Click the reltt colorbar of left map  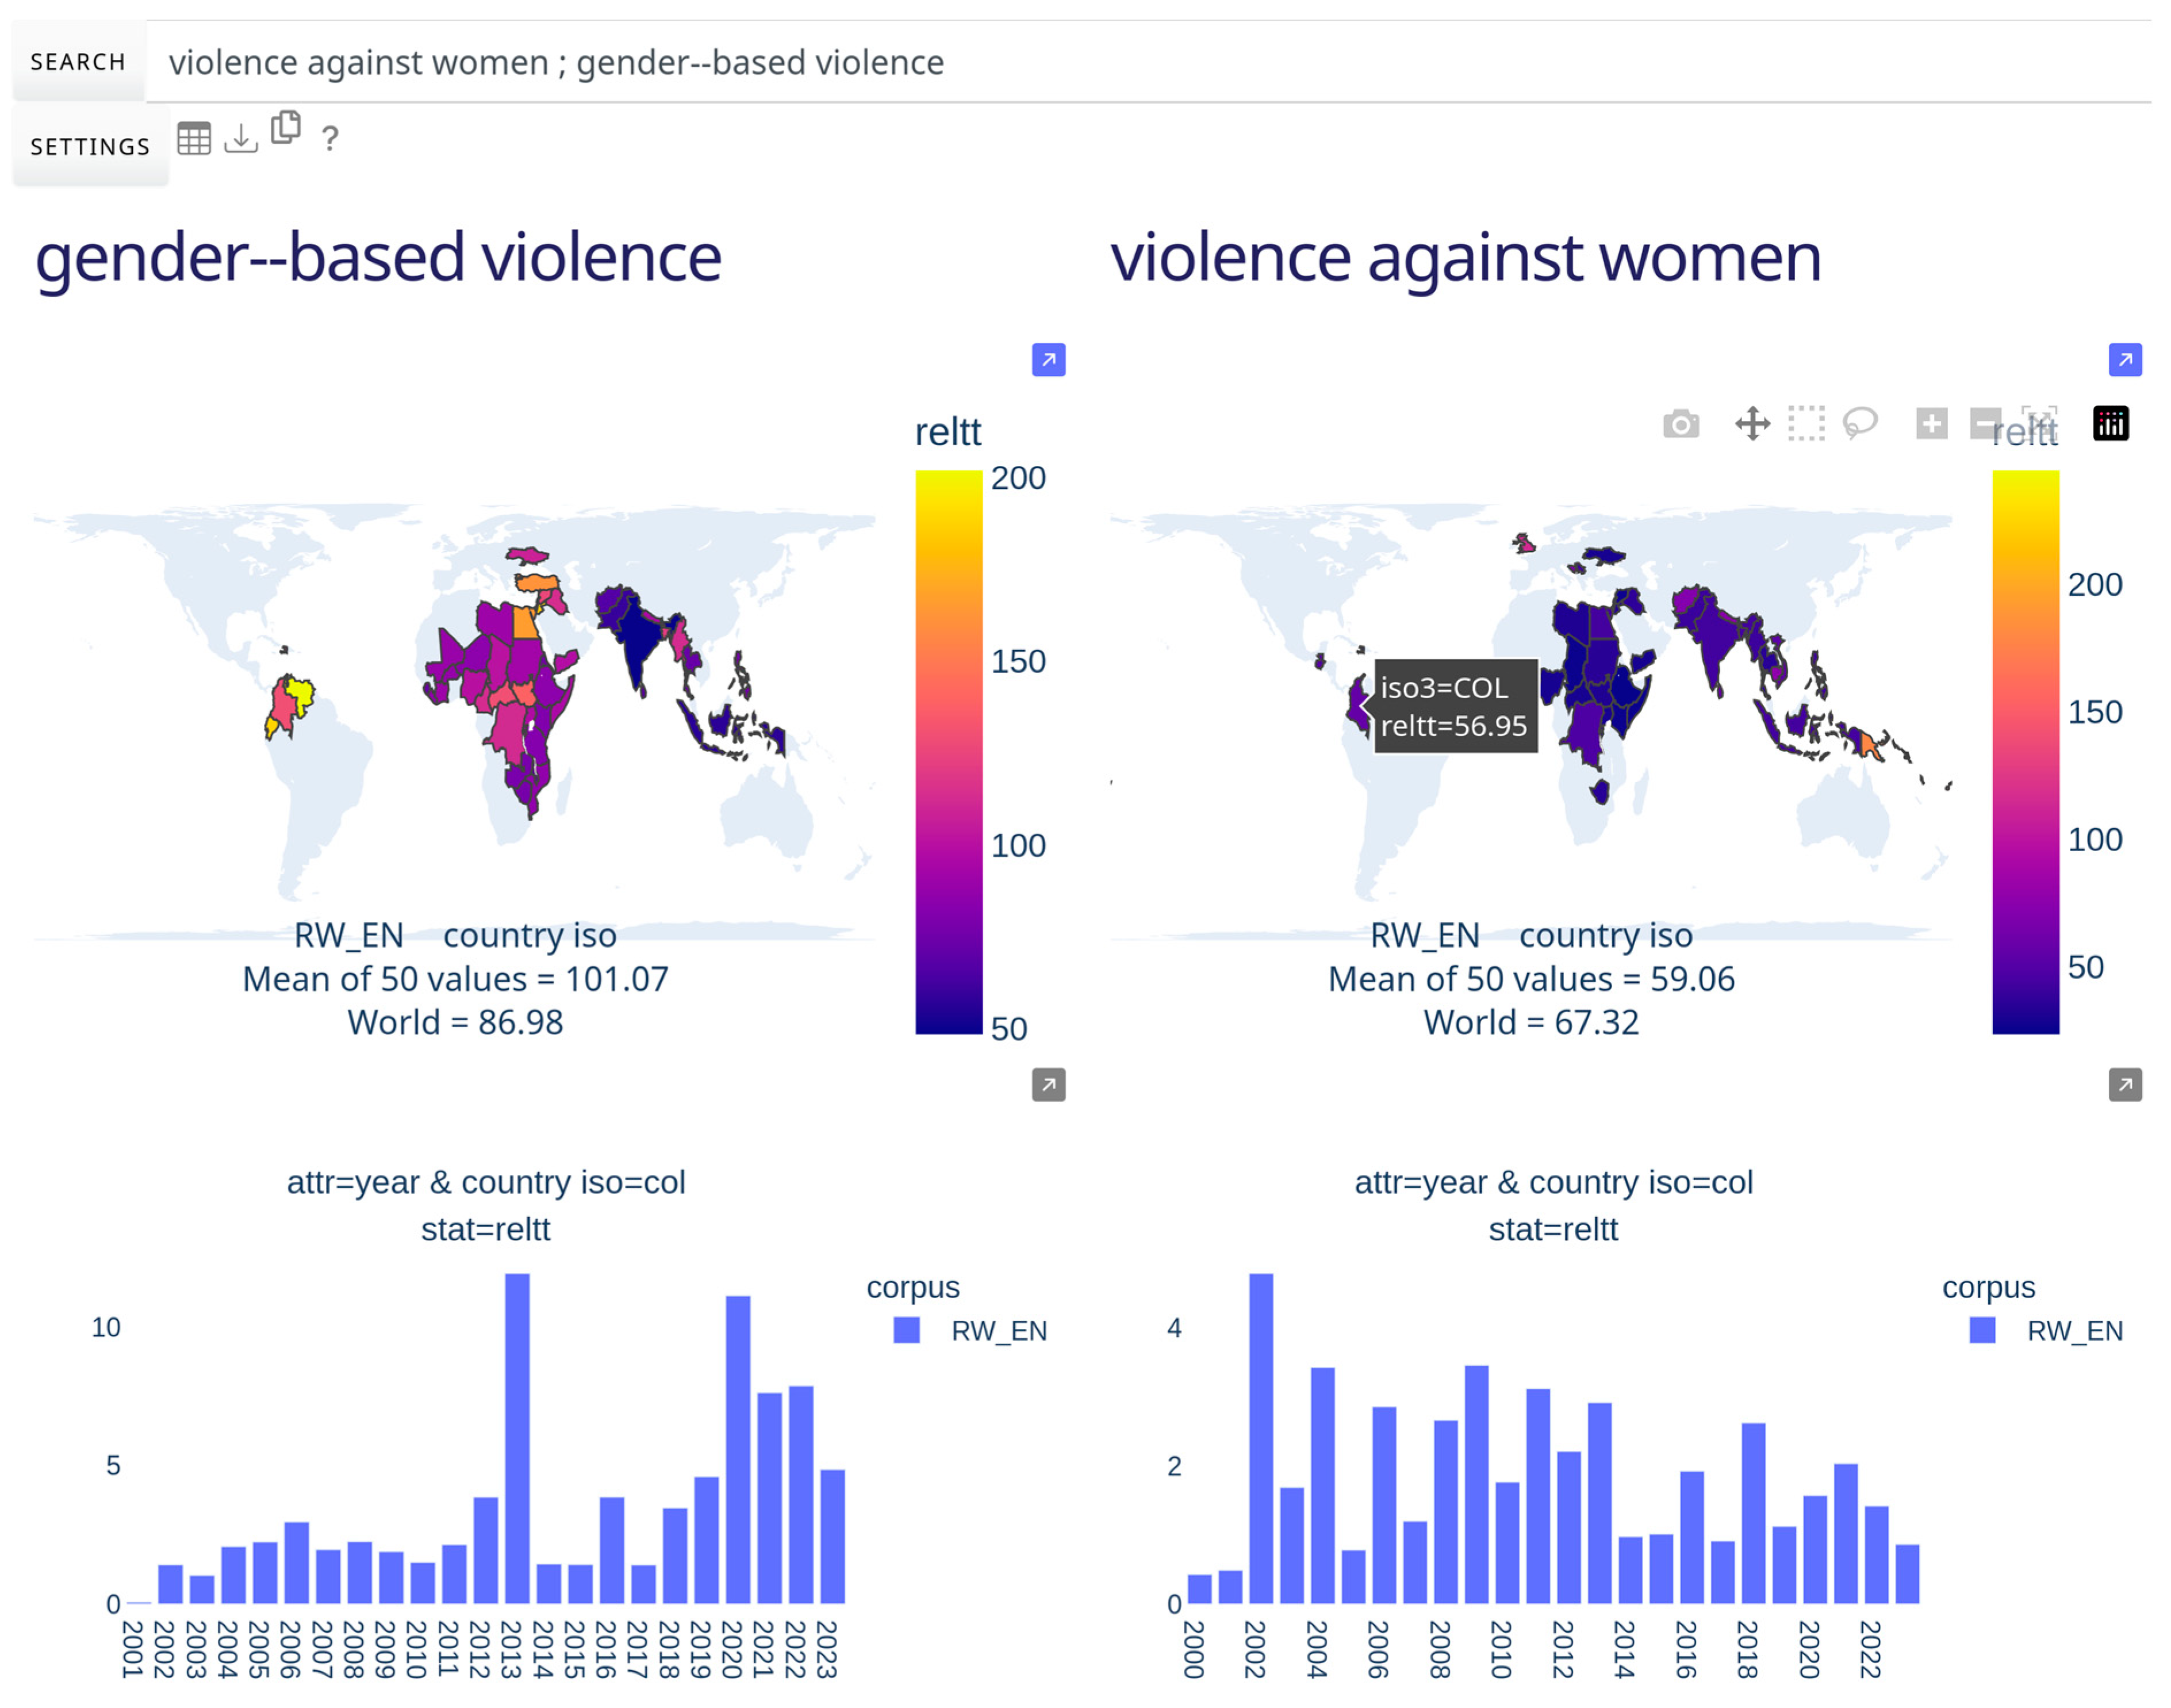949,752
